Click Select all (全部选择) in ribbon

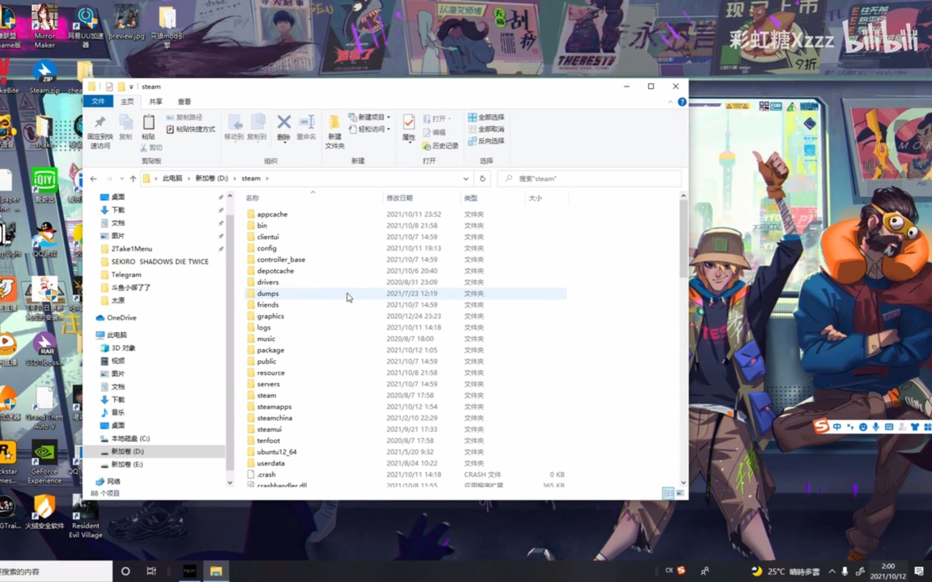(486, 117)
